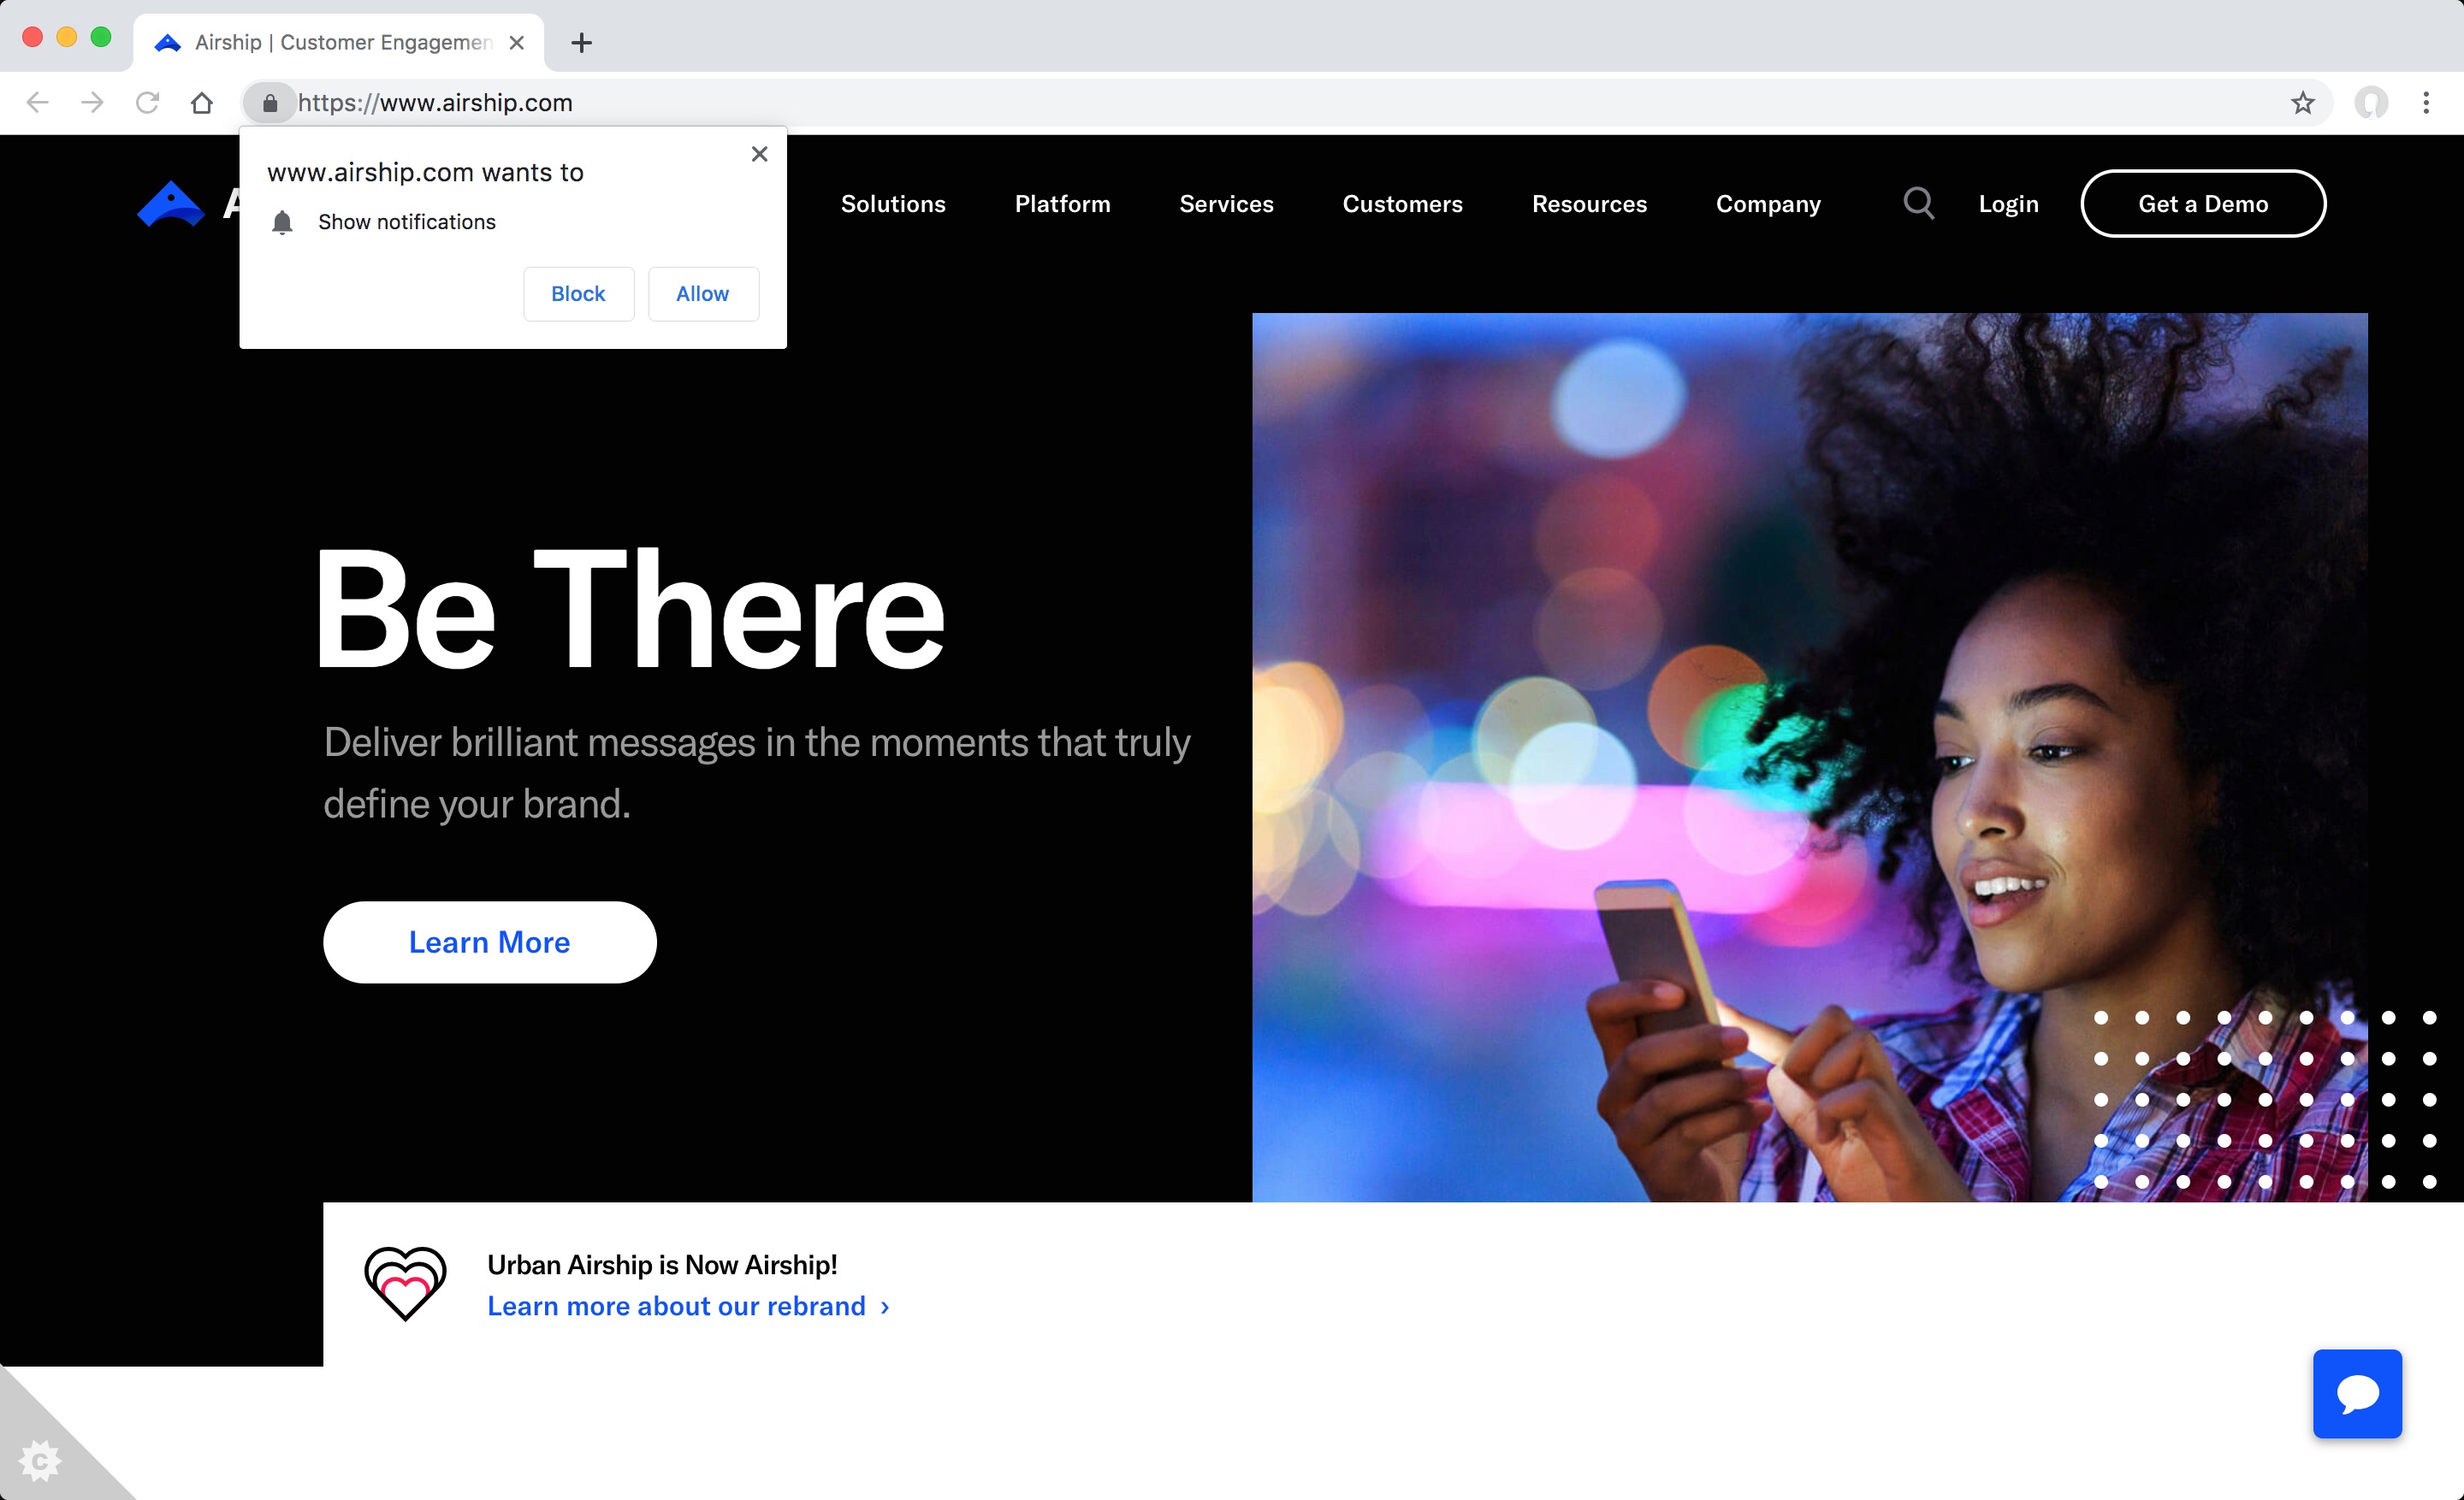Click the gear icon in bottom corner

pyautogui.click(x=40, y=1461)
